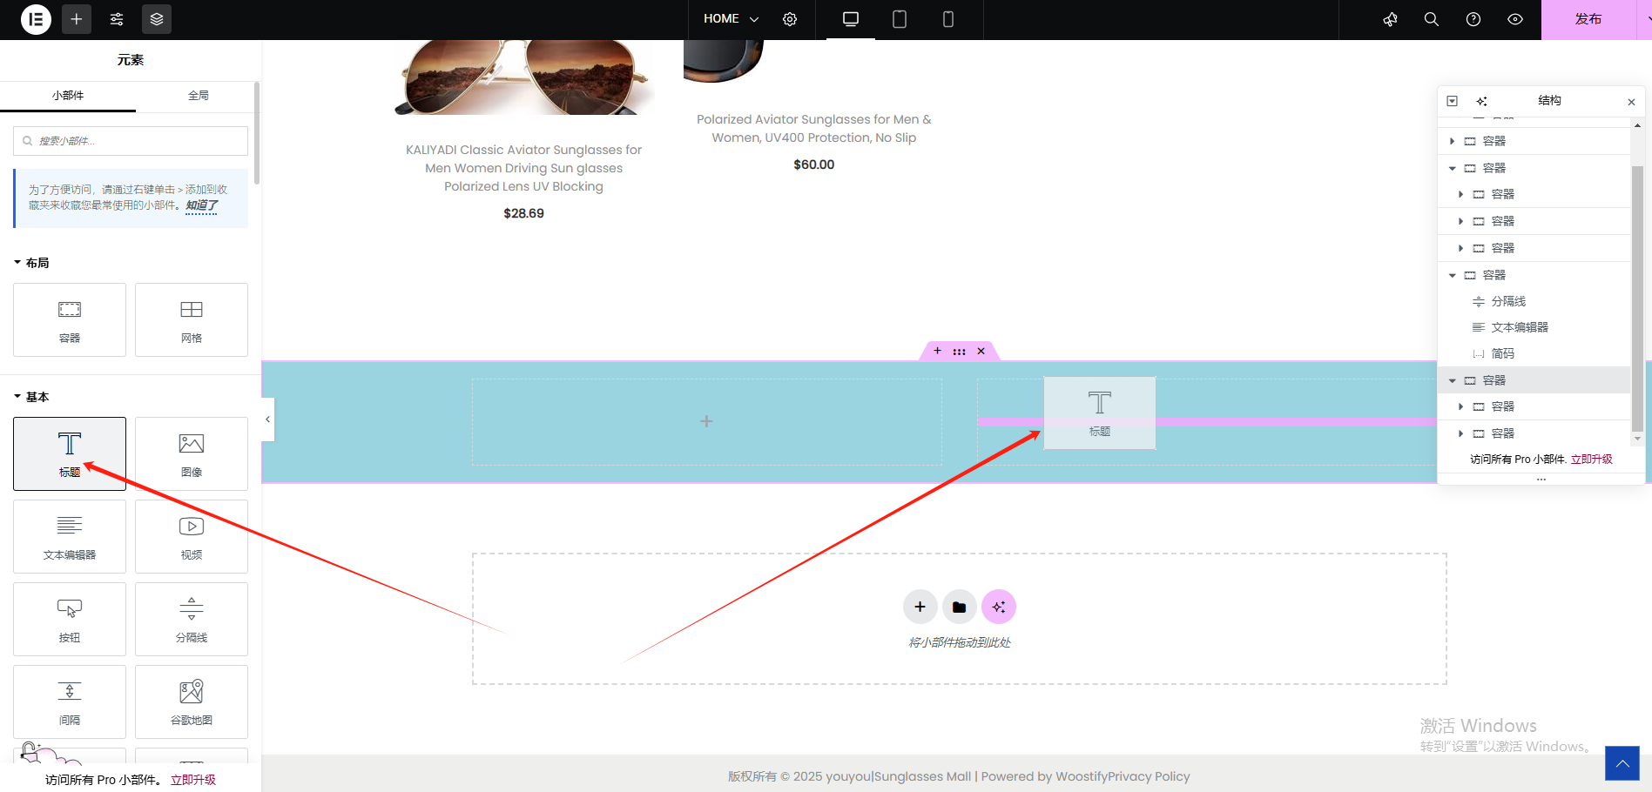Toggle the structure layers icon
Screen dimensions: 1652x792
coord(157,19)
